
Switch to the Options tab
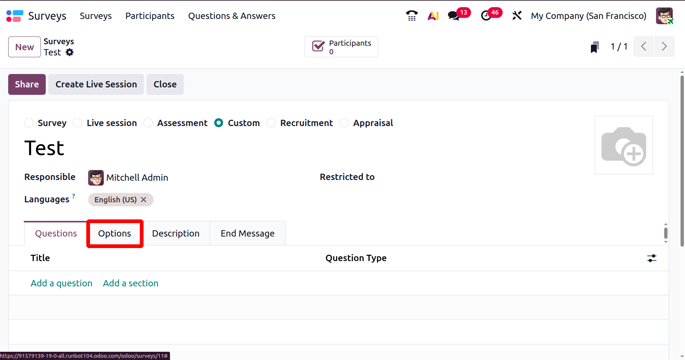coord(115,234)
